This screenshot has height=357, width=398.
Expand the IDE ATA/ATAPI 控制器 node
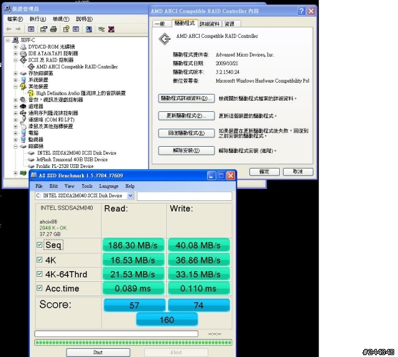16,53
